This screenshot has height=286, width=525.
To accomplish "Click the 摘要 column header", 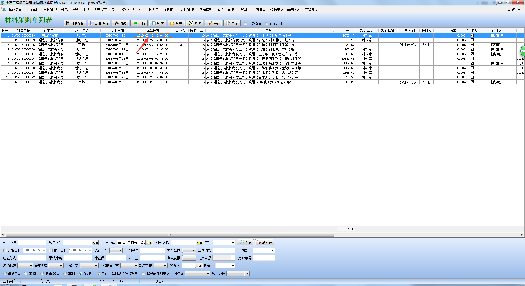I will click(x=268, y=31).
